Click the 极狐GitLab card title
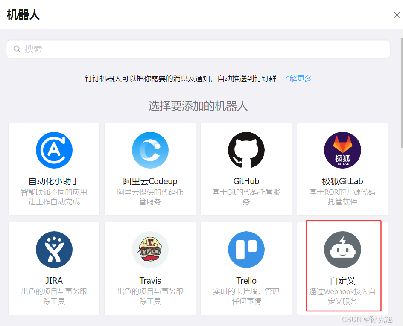Image resolution: width=403 pixels, height=326 pixels. 342,181
